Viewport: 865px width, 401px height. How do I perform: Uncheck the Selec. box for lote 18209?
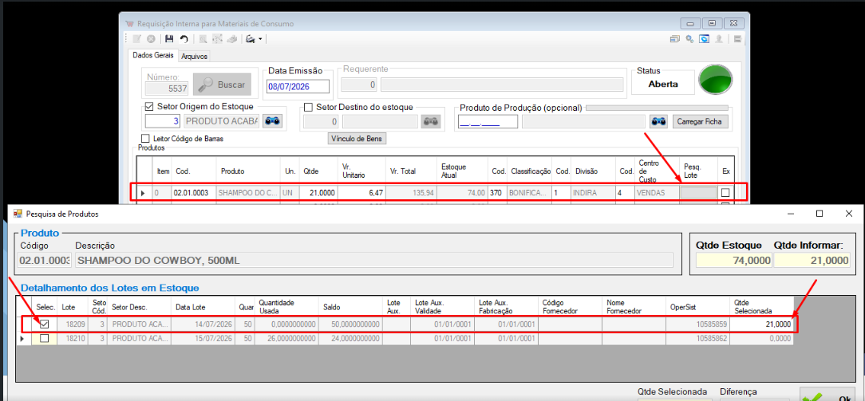tap(44, 325)
